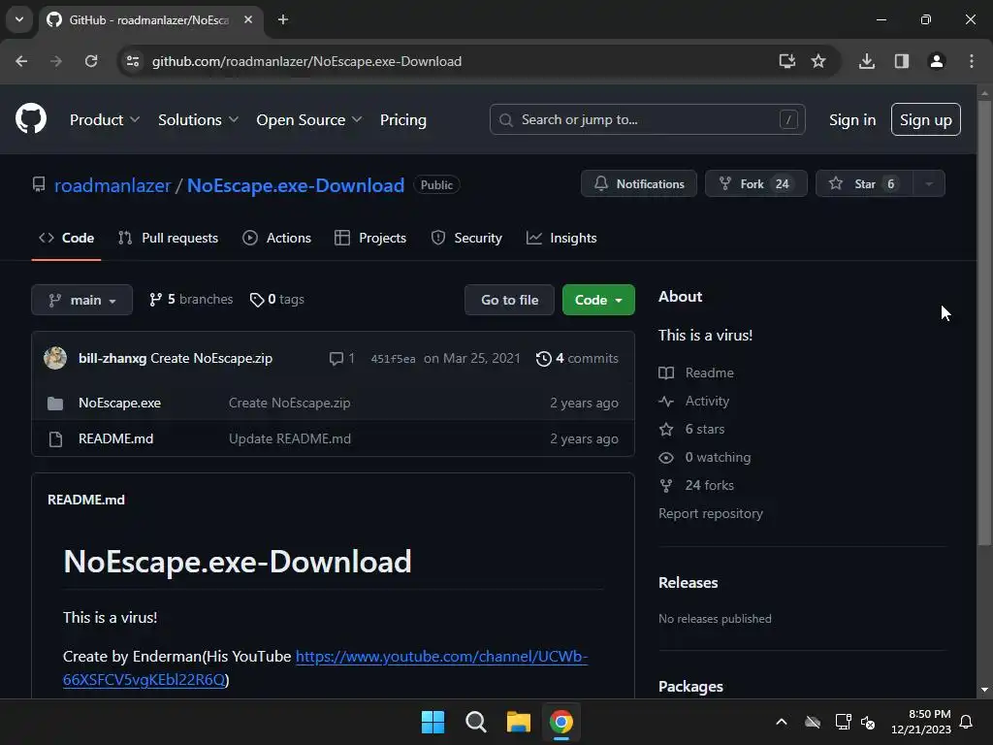Open new tab with plus icon
The image size is (993, 745).
click(283, 19)
